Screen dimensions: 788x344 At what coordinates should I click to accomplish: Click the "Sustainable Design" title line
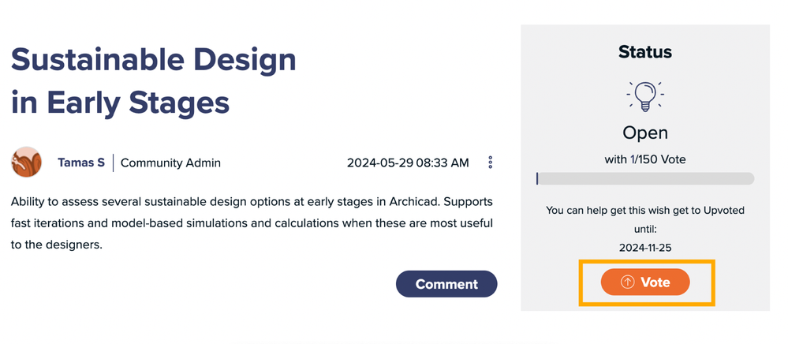(154, 60)
